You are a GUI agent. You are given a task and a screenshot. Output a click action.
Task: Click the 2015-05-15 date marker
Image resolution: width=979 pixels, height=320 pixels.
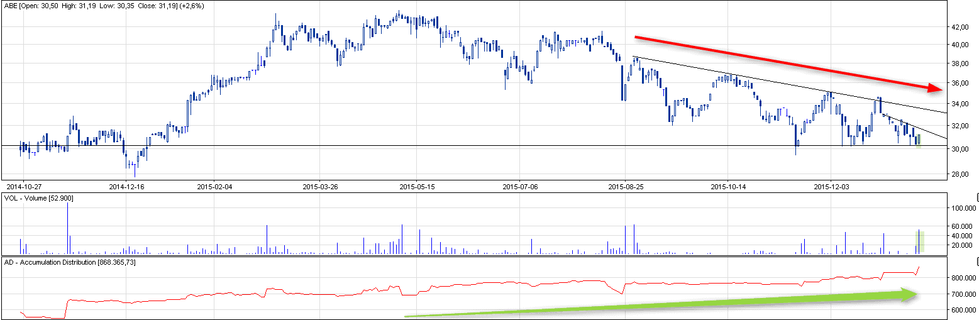[418, 187]
